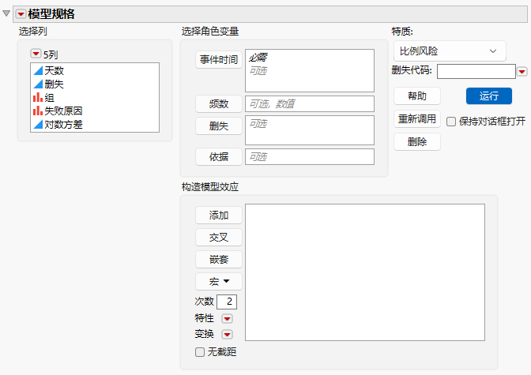The width and height of the screenshot is (531, 375).
Task: Select the 删失 column in the column list
Action: click(x=95, y=84)
